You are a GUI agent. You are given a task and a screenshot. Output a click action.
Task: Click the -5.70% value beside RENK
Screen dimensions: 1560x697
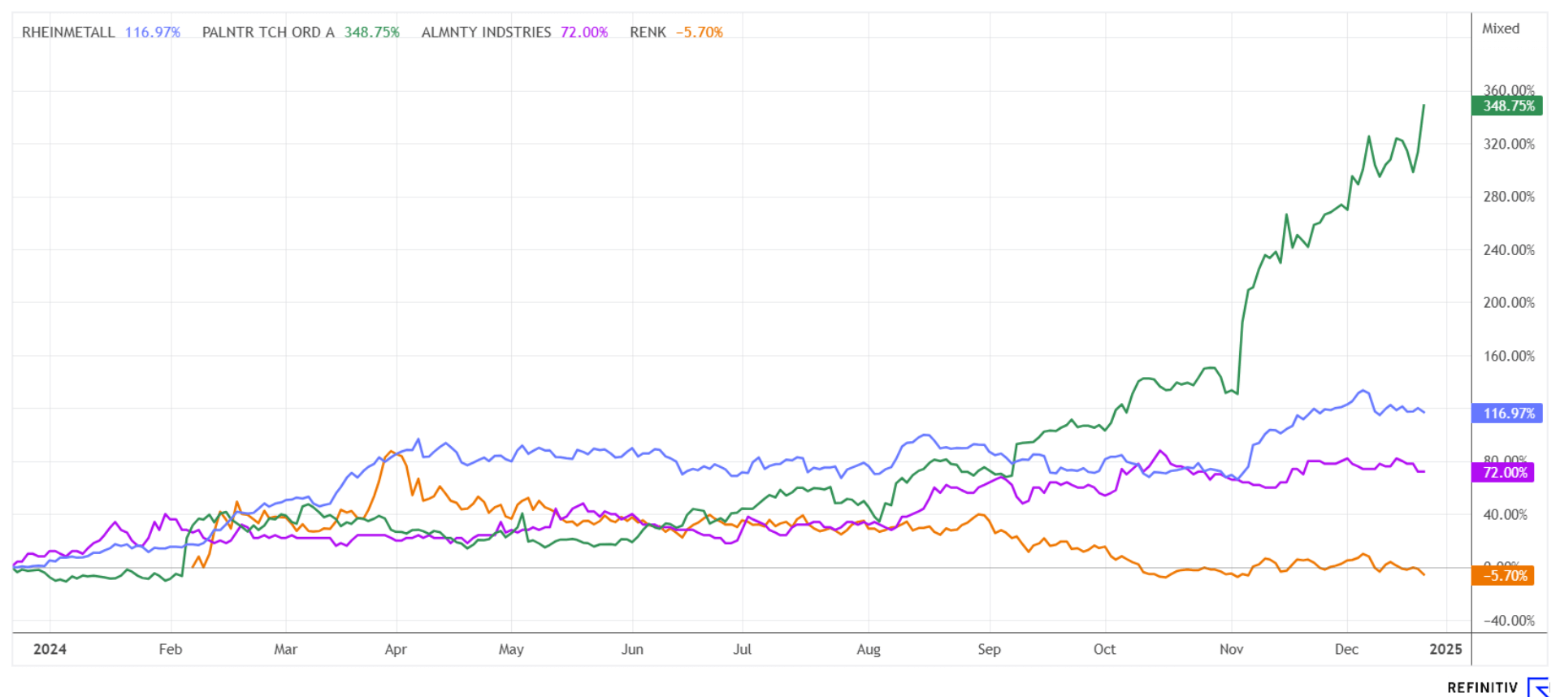pos(699,32)
